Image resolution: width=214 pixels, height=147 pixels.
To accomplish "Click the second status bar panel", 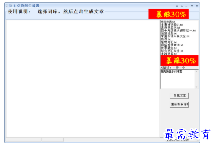I will (x=53, y=140).
